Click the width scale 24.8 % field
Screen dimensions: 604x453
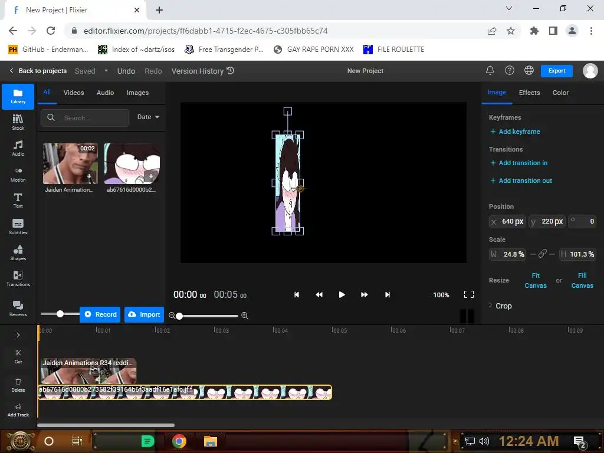click(508, 254)
